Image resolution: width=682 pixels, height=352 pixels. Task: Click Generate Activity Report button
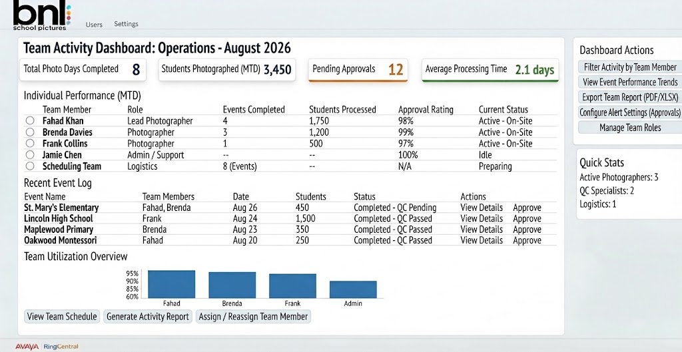tap(148, 316)
